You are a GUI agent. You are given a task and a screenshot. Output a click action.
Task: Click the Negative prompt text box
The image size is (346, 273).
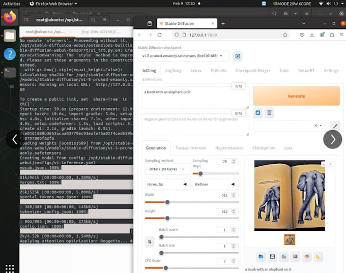tap(195, 125)
